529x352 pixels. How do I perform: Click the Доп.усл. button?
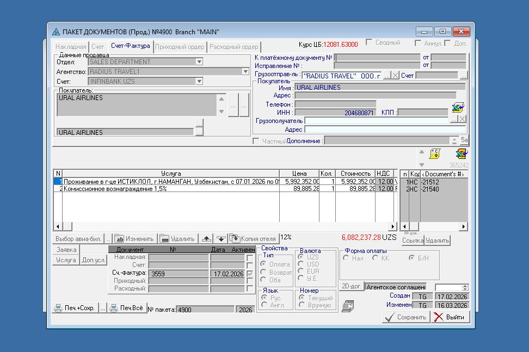click(x=94, y=260)
